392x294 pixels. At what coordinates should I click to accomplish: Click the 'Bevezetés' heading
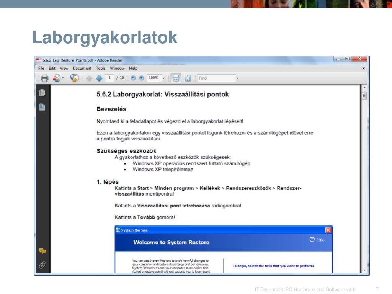coord(111,109)
